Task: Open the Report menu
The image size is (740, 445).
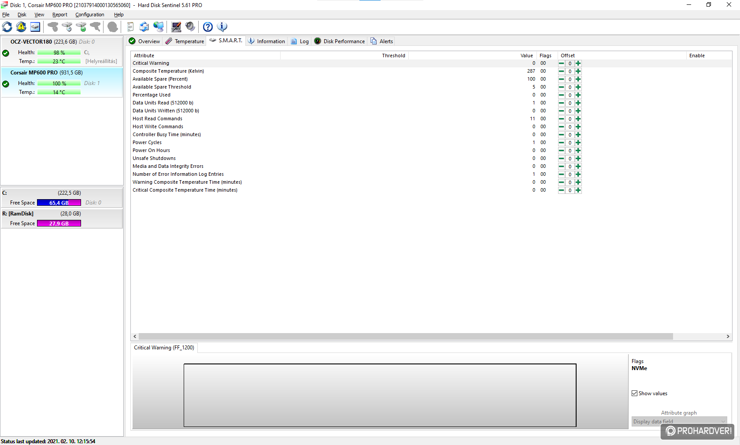Action: tap(60, 15)
